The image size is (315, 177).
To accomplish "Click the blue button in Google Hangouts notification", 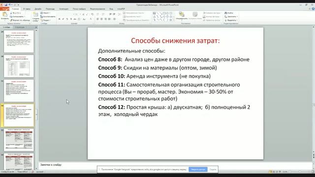I will pos(198,169).
